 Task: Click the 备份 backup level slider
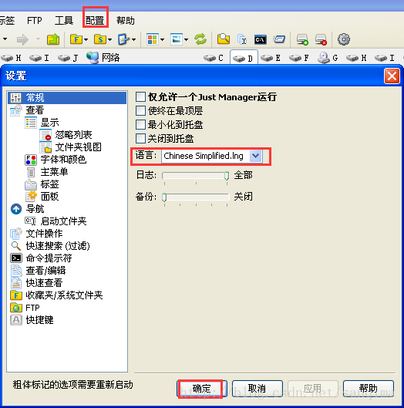click(196, 197)
